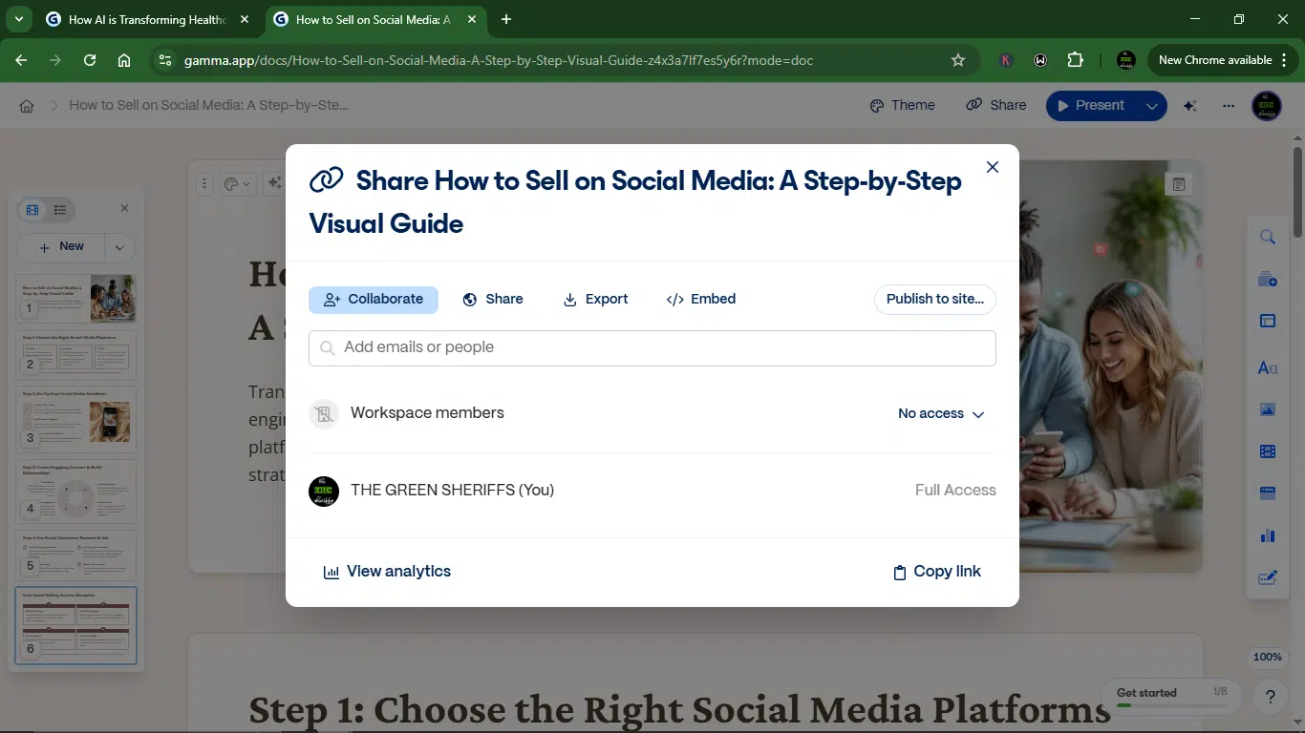
Task: Open forms and buttons icon in right toolbar
Action: tap(1268, 577)
